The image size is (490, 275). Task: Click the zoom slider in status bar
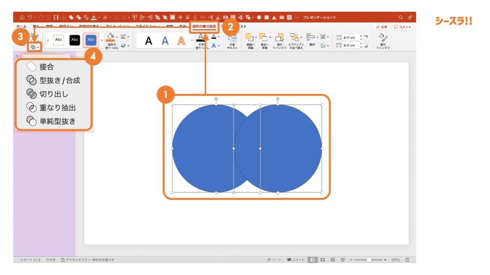point(369,260)
